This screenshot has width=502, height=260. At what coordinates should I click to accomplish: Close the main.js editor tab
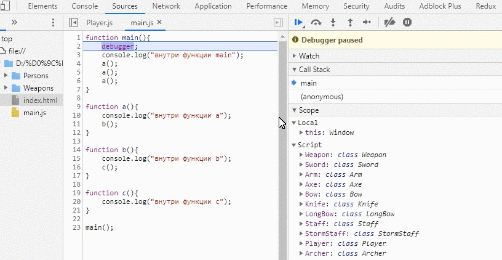tap(159, 22)
